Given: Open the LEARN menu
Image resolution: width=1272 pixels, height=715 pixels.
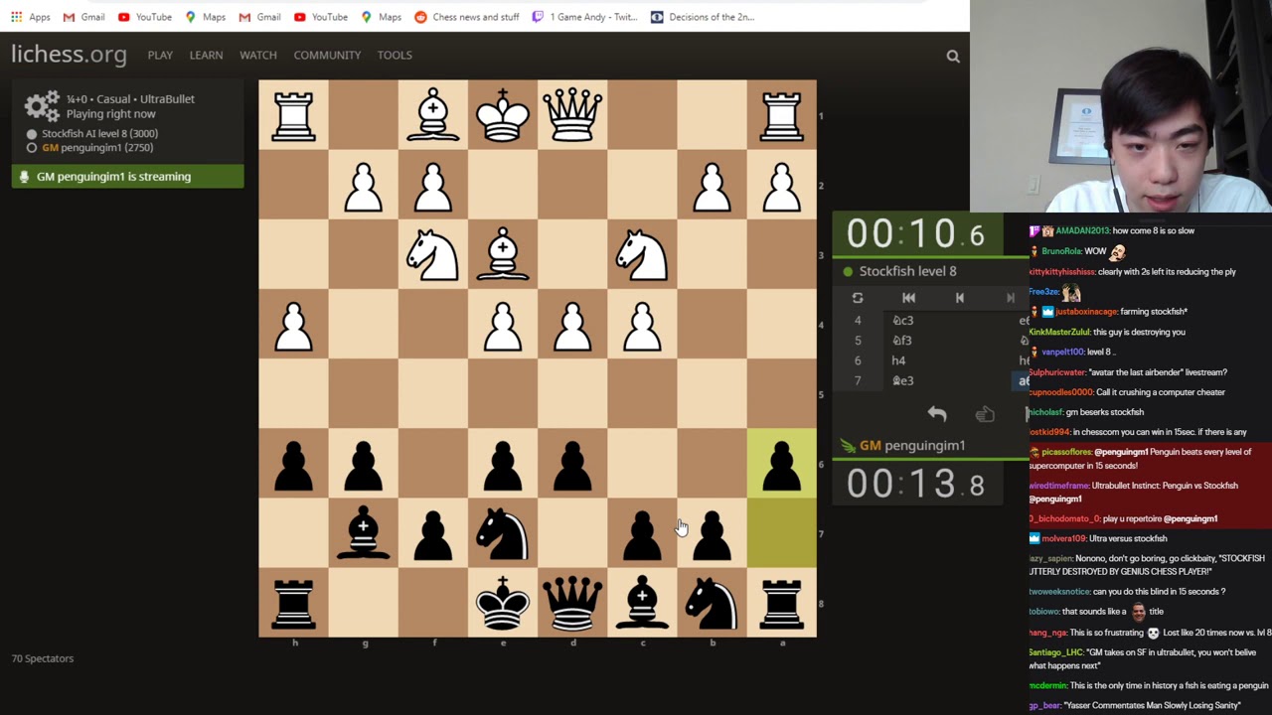Looking at the screenshot, I should point(206,55).
